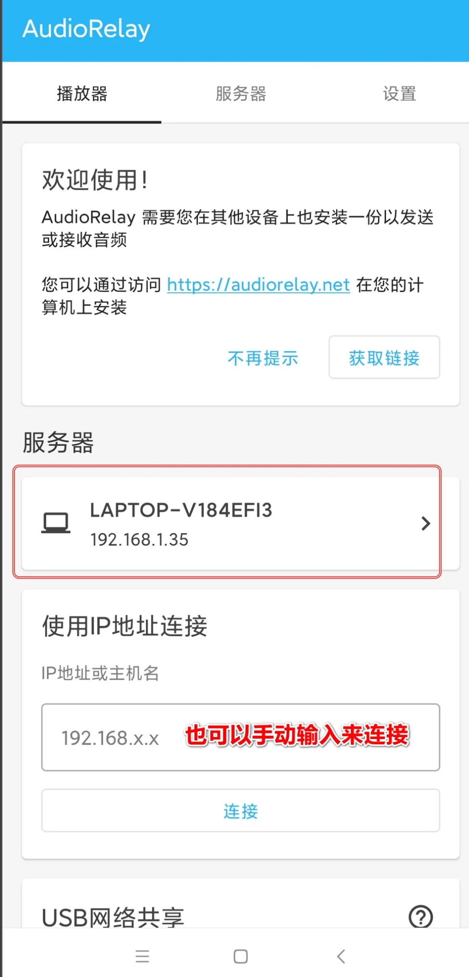Tap the Android back arrow icon

pos(341,956)
